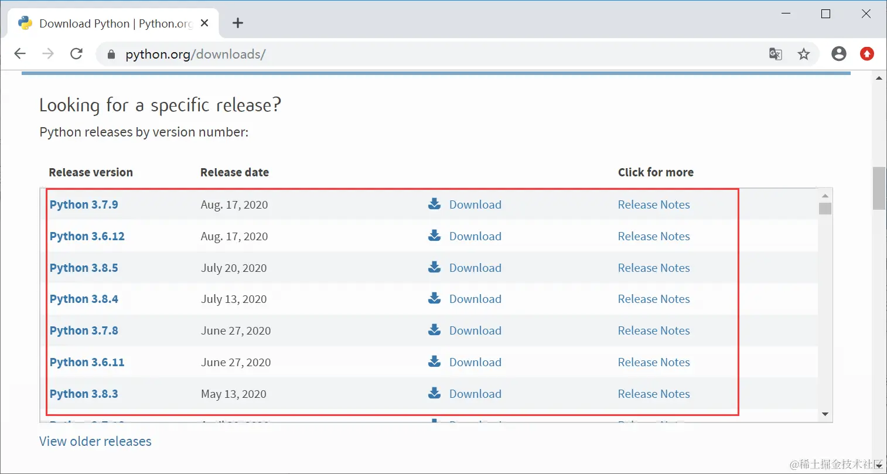Click the release list scrollbar down arrow

coord(825,414)
